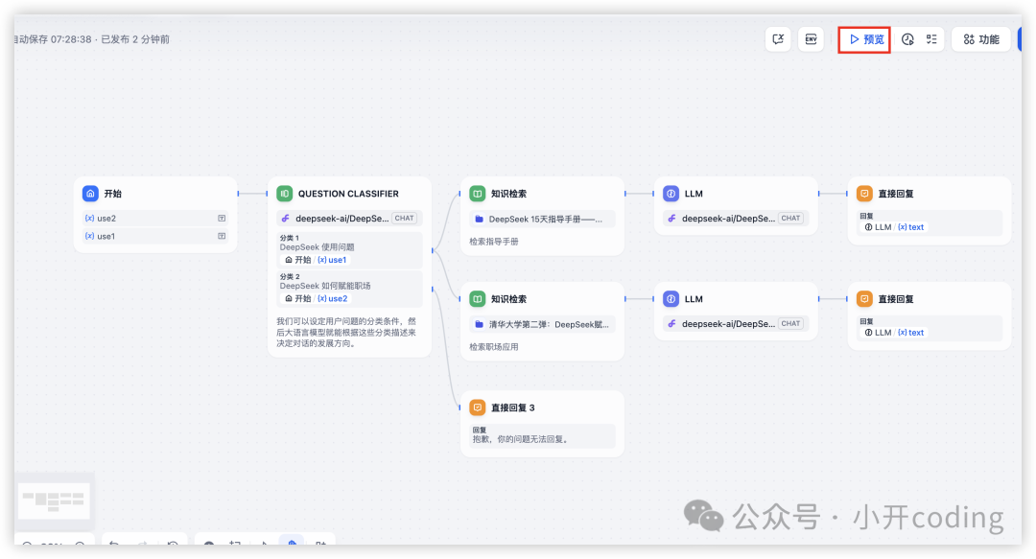Click the 开始 node output handle
Image resolution: width=1036 pixels, height=559 pixels.
pyautogui.click(x=238, y=194)
